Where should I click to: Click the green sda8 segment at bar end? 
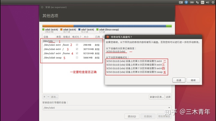(169, 26)
